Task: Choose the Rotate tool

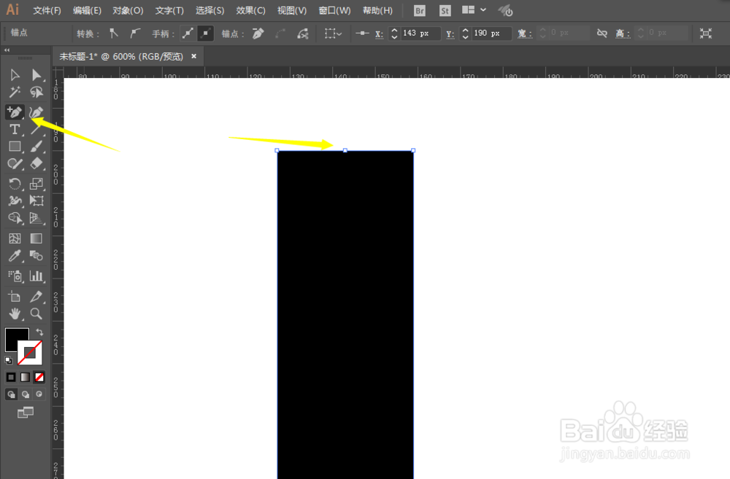Action: click(x=15, y=184)
